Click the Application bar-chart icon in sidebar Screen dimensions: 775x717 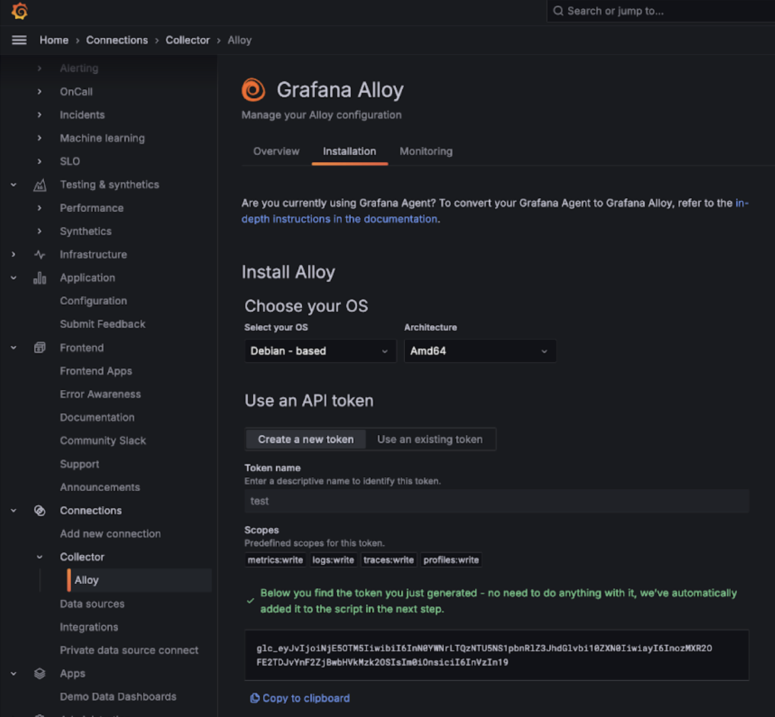point(39,278)
